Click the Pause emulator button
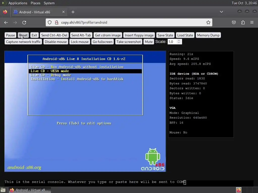The image size is (258, 193). tap(10, 35)
